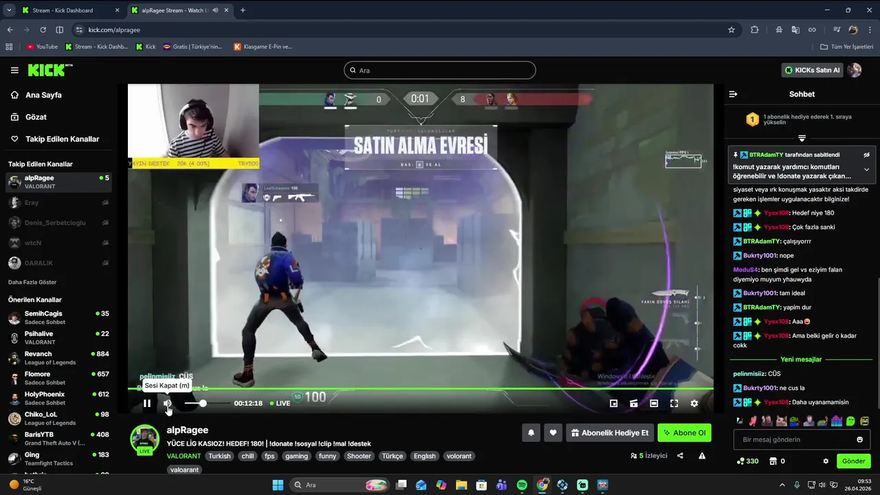Show hidden tray icons chevron

click(x=783, y=485)
